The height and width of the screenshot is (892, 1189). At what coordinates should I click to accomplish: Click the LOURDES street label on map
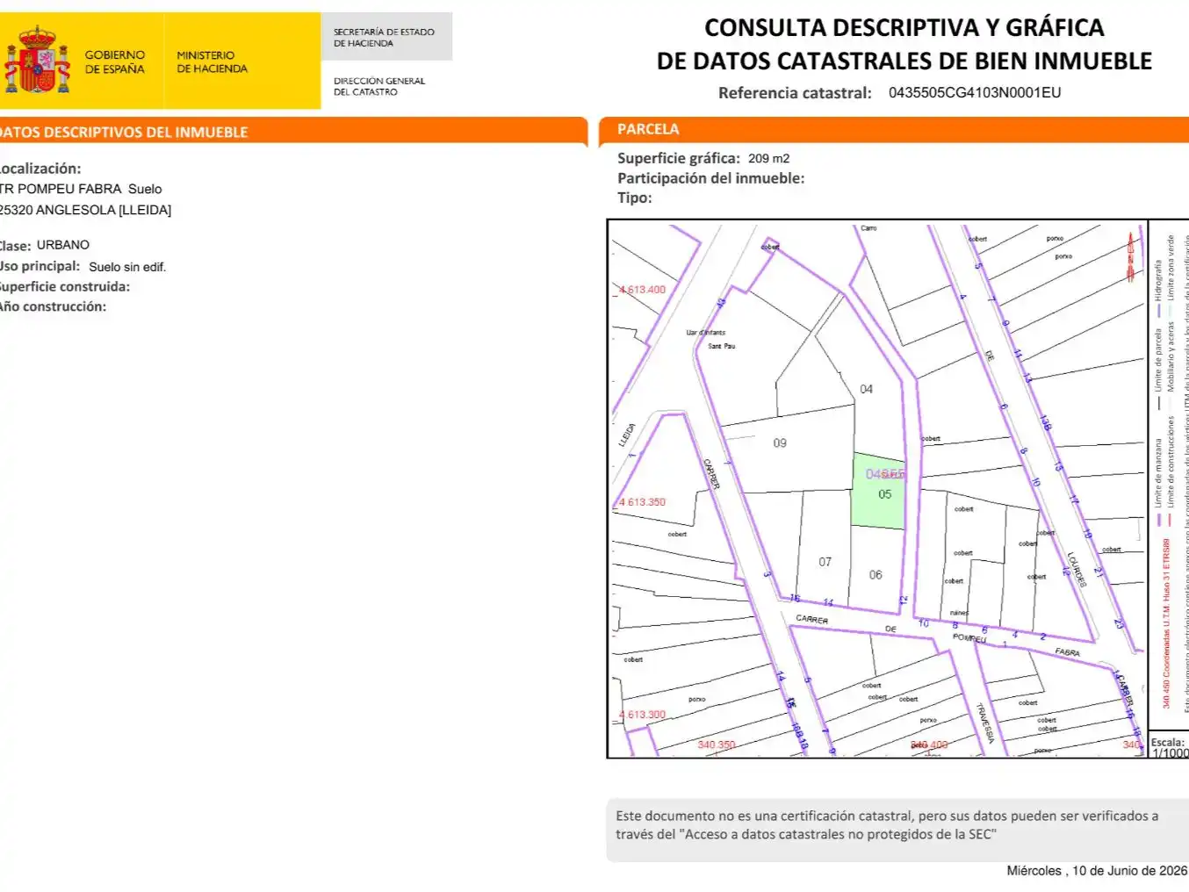(1077, 569)
